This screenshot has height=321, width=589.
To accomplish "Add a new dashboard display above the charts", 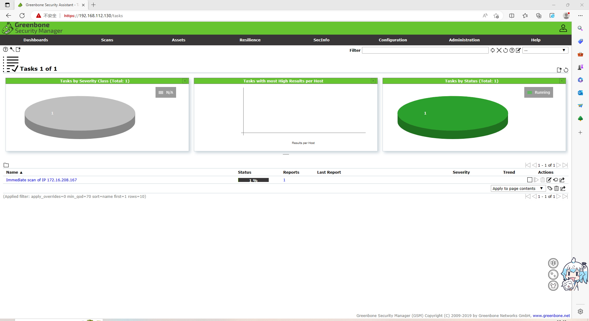I will coord(559,70).
